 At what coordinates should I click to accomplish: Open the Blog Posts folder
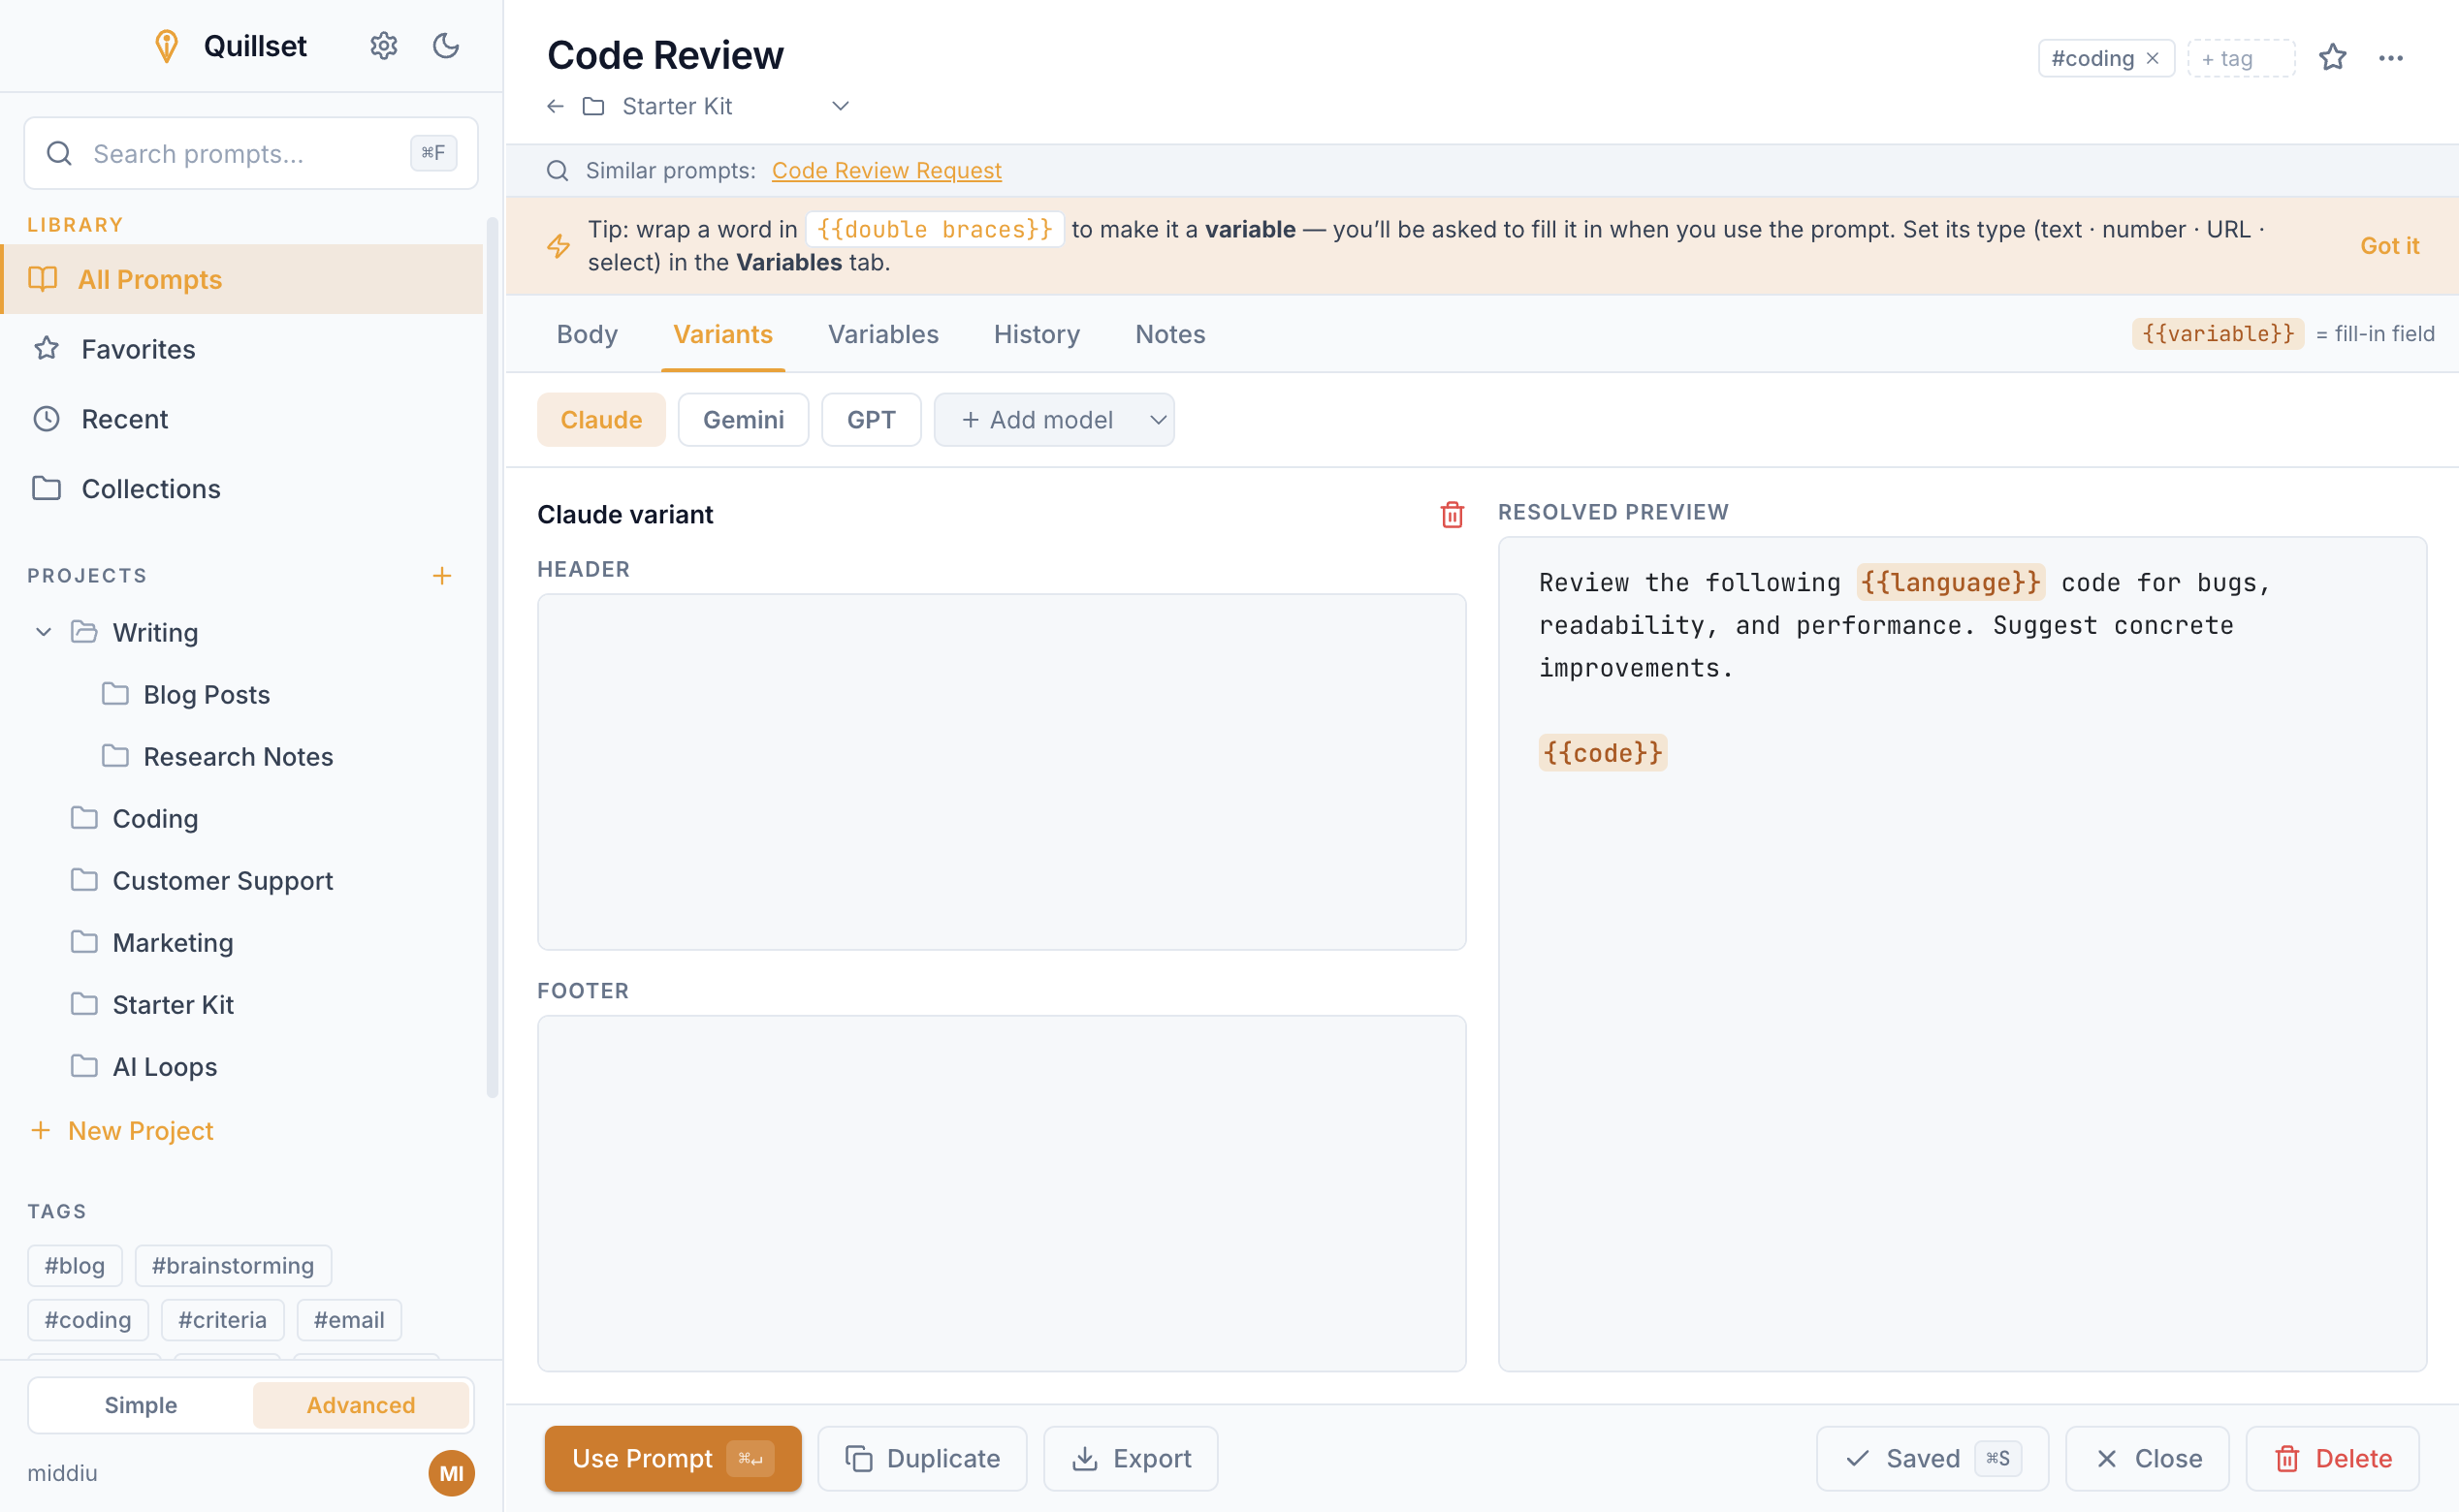[x=207, y=694]
